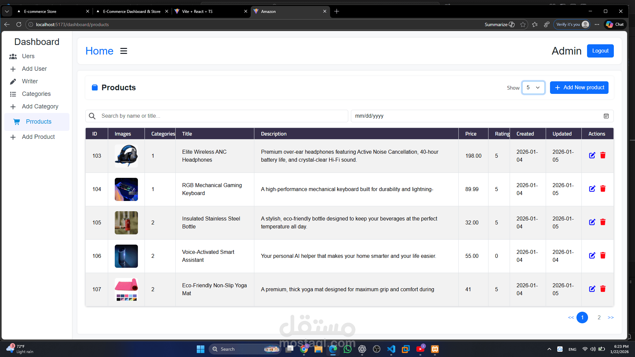Select Products in the sidebar

pyautogui.click(x=37, y=122)
